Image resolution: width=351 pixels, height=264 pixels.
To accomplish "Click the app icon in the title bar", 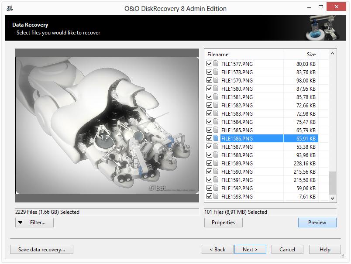I will coord(10,8).
